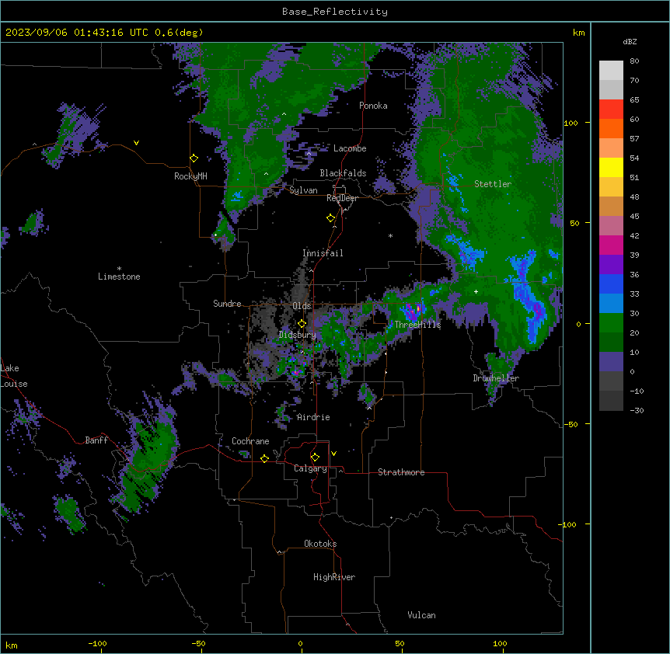Select the Didsbury label
Viewport: 670px width, 654px height.
[x=298, y=335]
